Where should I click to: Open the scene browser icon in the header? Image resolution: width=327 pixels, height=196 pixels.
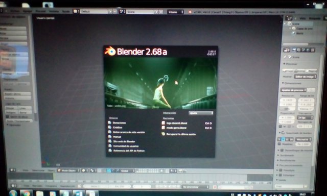click(122, 12)
